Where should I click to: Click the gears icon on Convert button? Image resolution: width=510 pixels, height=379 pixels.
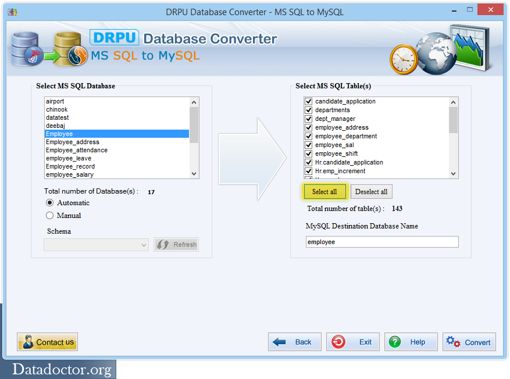[x=453, y=342]
